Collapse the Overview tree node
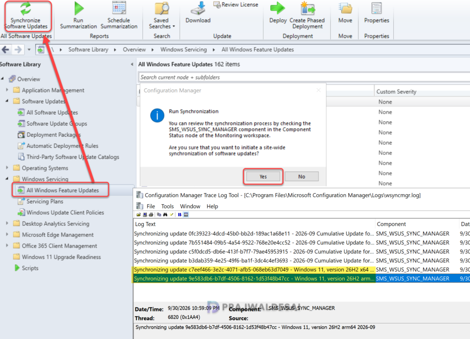Viewport: 470px width, 339px height. click(x=2, y=79)
